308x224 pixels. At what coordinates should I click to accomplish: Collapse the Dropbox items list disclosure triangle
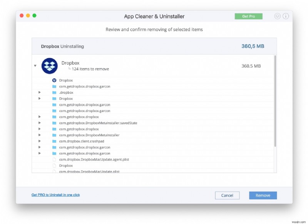point(35,65)
